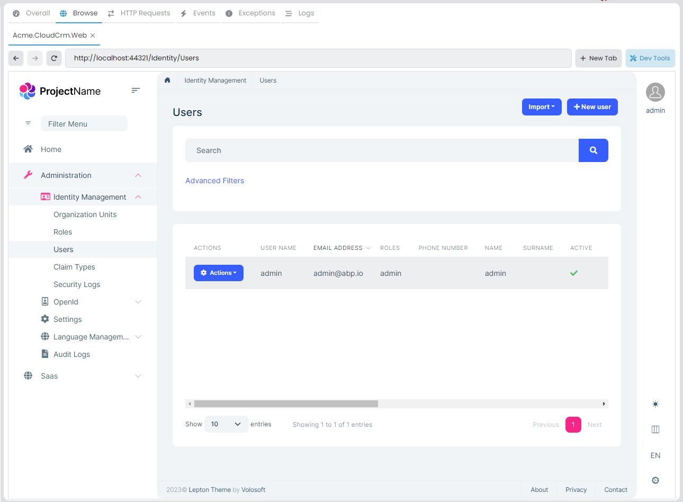Close the Acme.CloudCrm.Web tab
The height and width of the screenshot is (502, 683).
(93, 35)
